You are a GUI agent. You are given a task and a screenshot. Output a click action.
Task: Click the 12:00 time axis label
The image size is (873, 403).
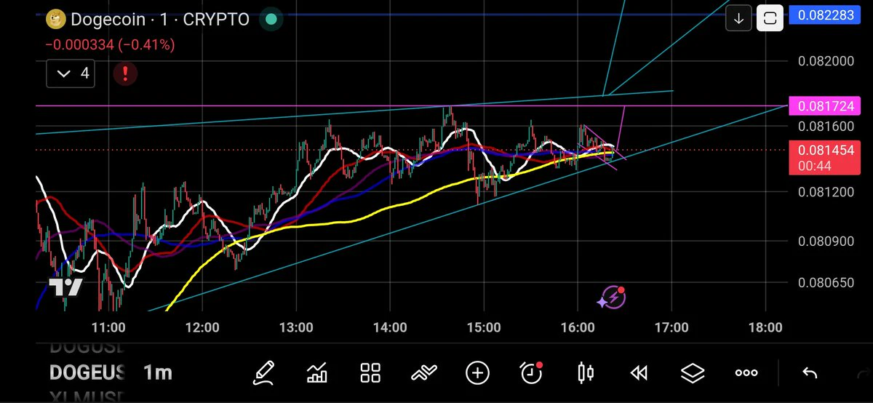(202, 327)
